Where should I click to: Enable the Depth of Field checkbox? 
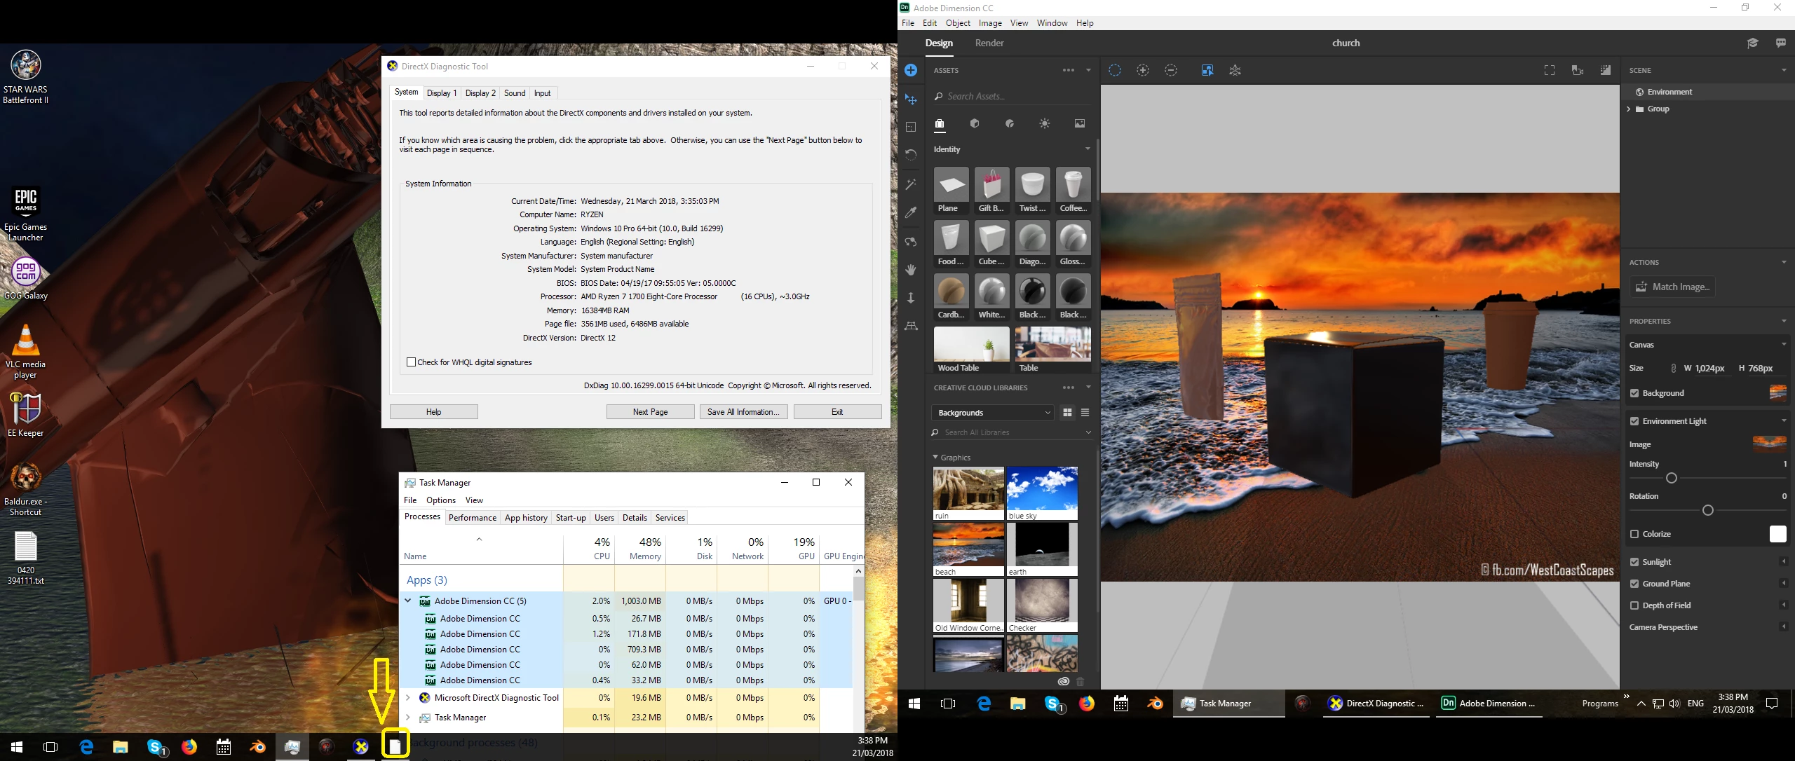click(1634, 605)
